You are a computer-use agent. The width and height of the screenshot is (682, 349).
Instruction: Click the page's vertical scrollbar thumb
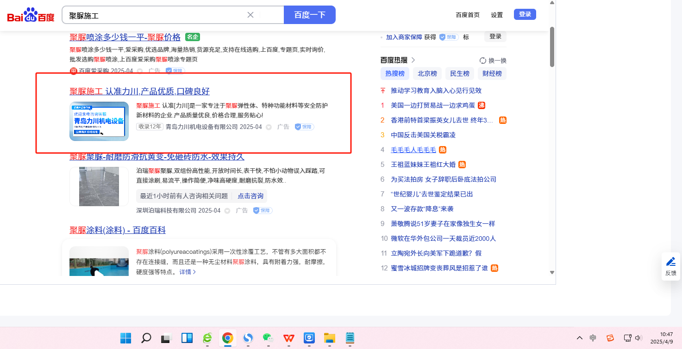[x=552, y=46]
